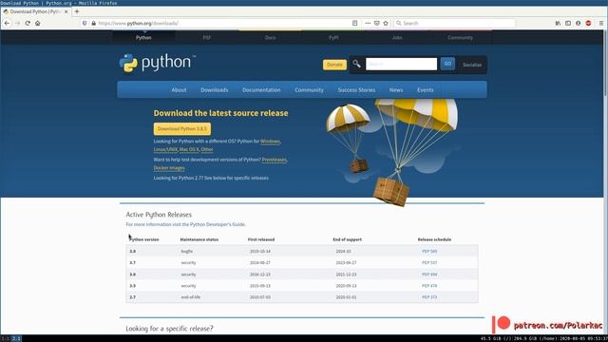
Task: Click the Firefox search bar
Action: point(455,23)
